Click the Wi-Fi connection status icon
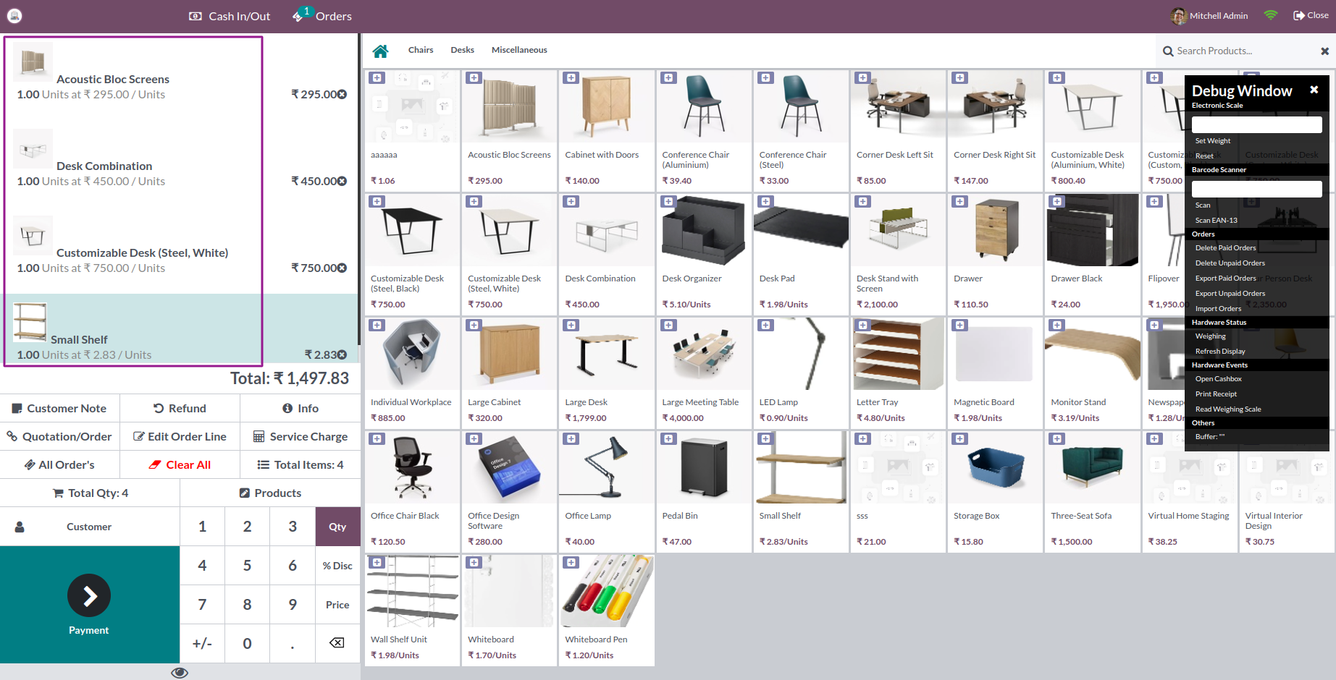 pos(1270,14)
